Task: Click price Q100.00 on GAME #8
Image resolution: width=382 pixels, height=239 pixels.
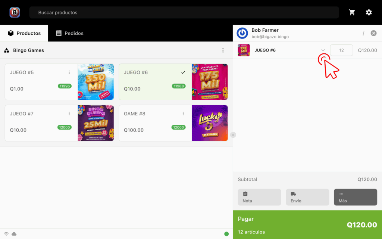Action: pyautogui.click(x=134, y=130)
